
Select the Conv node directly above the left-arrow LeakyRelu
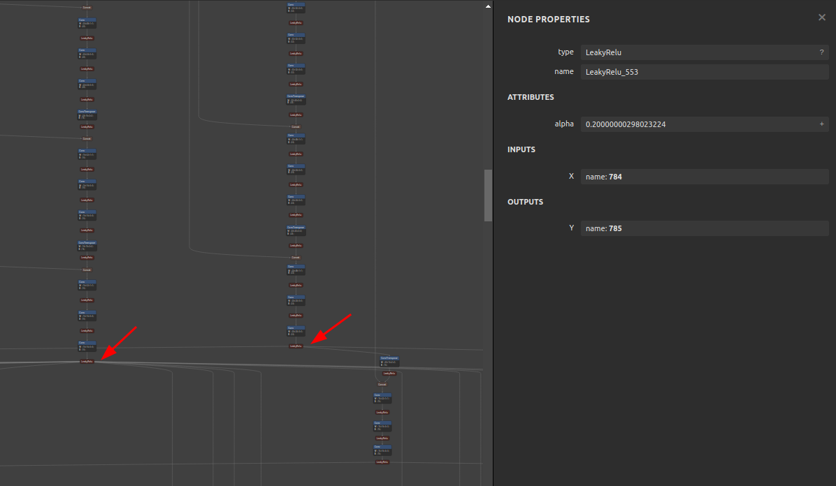tap(87, 346)
